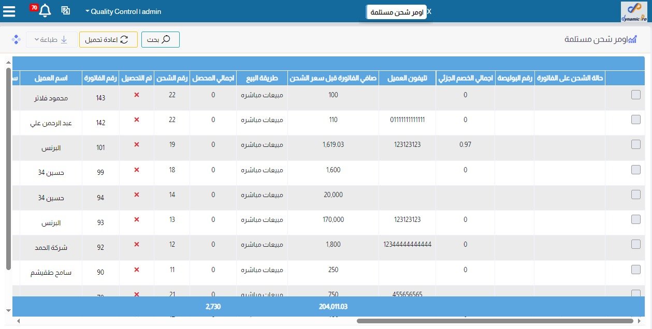
Task: Click the chart icon beside page title
Action: coord(632,40)
